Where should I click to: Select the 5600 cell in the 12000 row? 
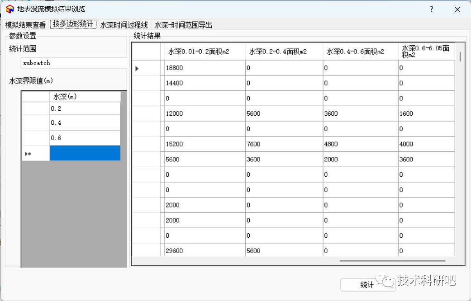284,113
